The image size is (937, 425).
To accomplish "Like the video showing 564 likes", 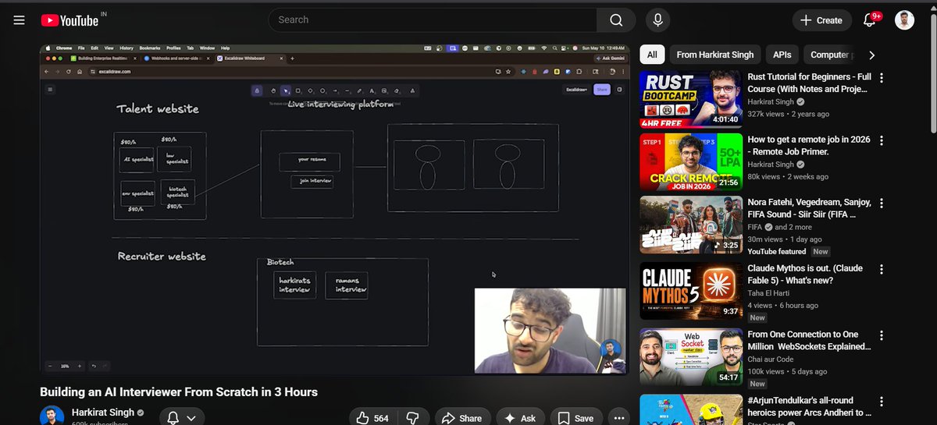I will coord(372,418).
